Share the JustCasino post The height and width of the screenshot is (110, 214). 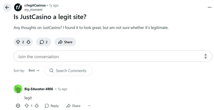(65, 42)
